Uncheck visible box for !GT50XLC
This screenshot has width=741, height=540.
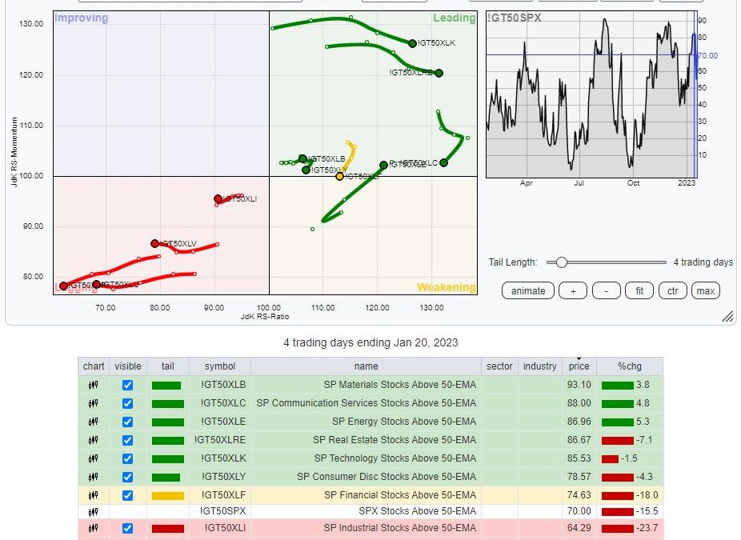coord(127,403)
